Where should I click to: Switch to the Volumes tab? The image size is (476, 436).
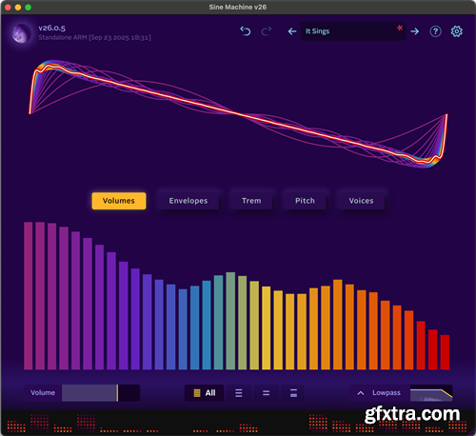coord(119,201)
